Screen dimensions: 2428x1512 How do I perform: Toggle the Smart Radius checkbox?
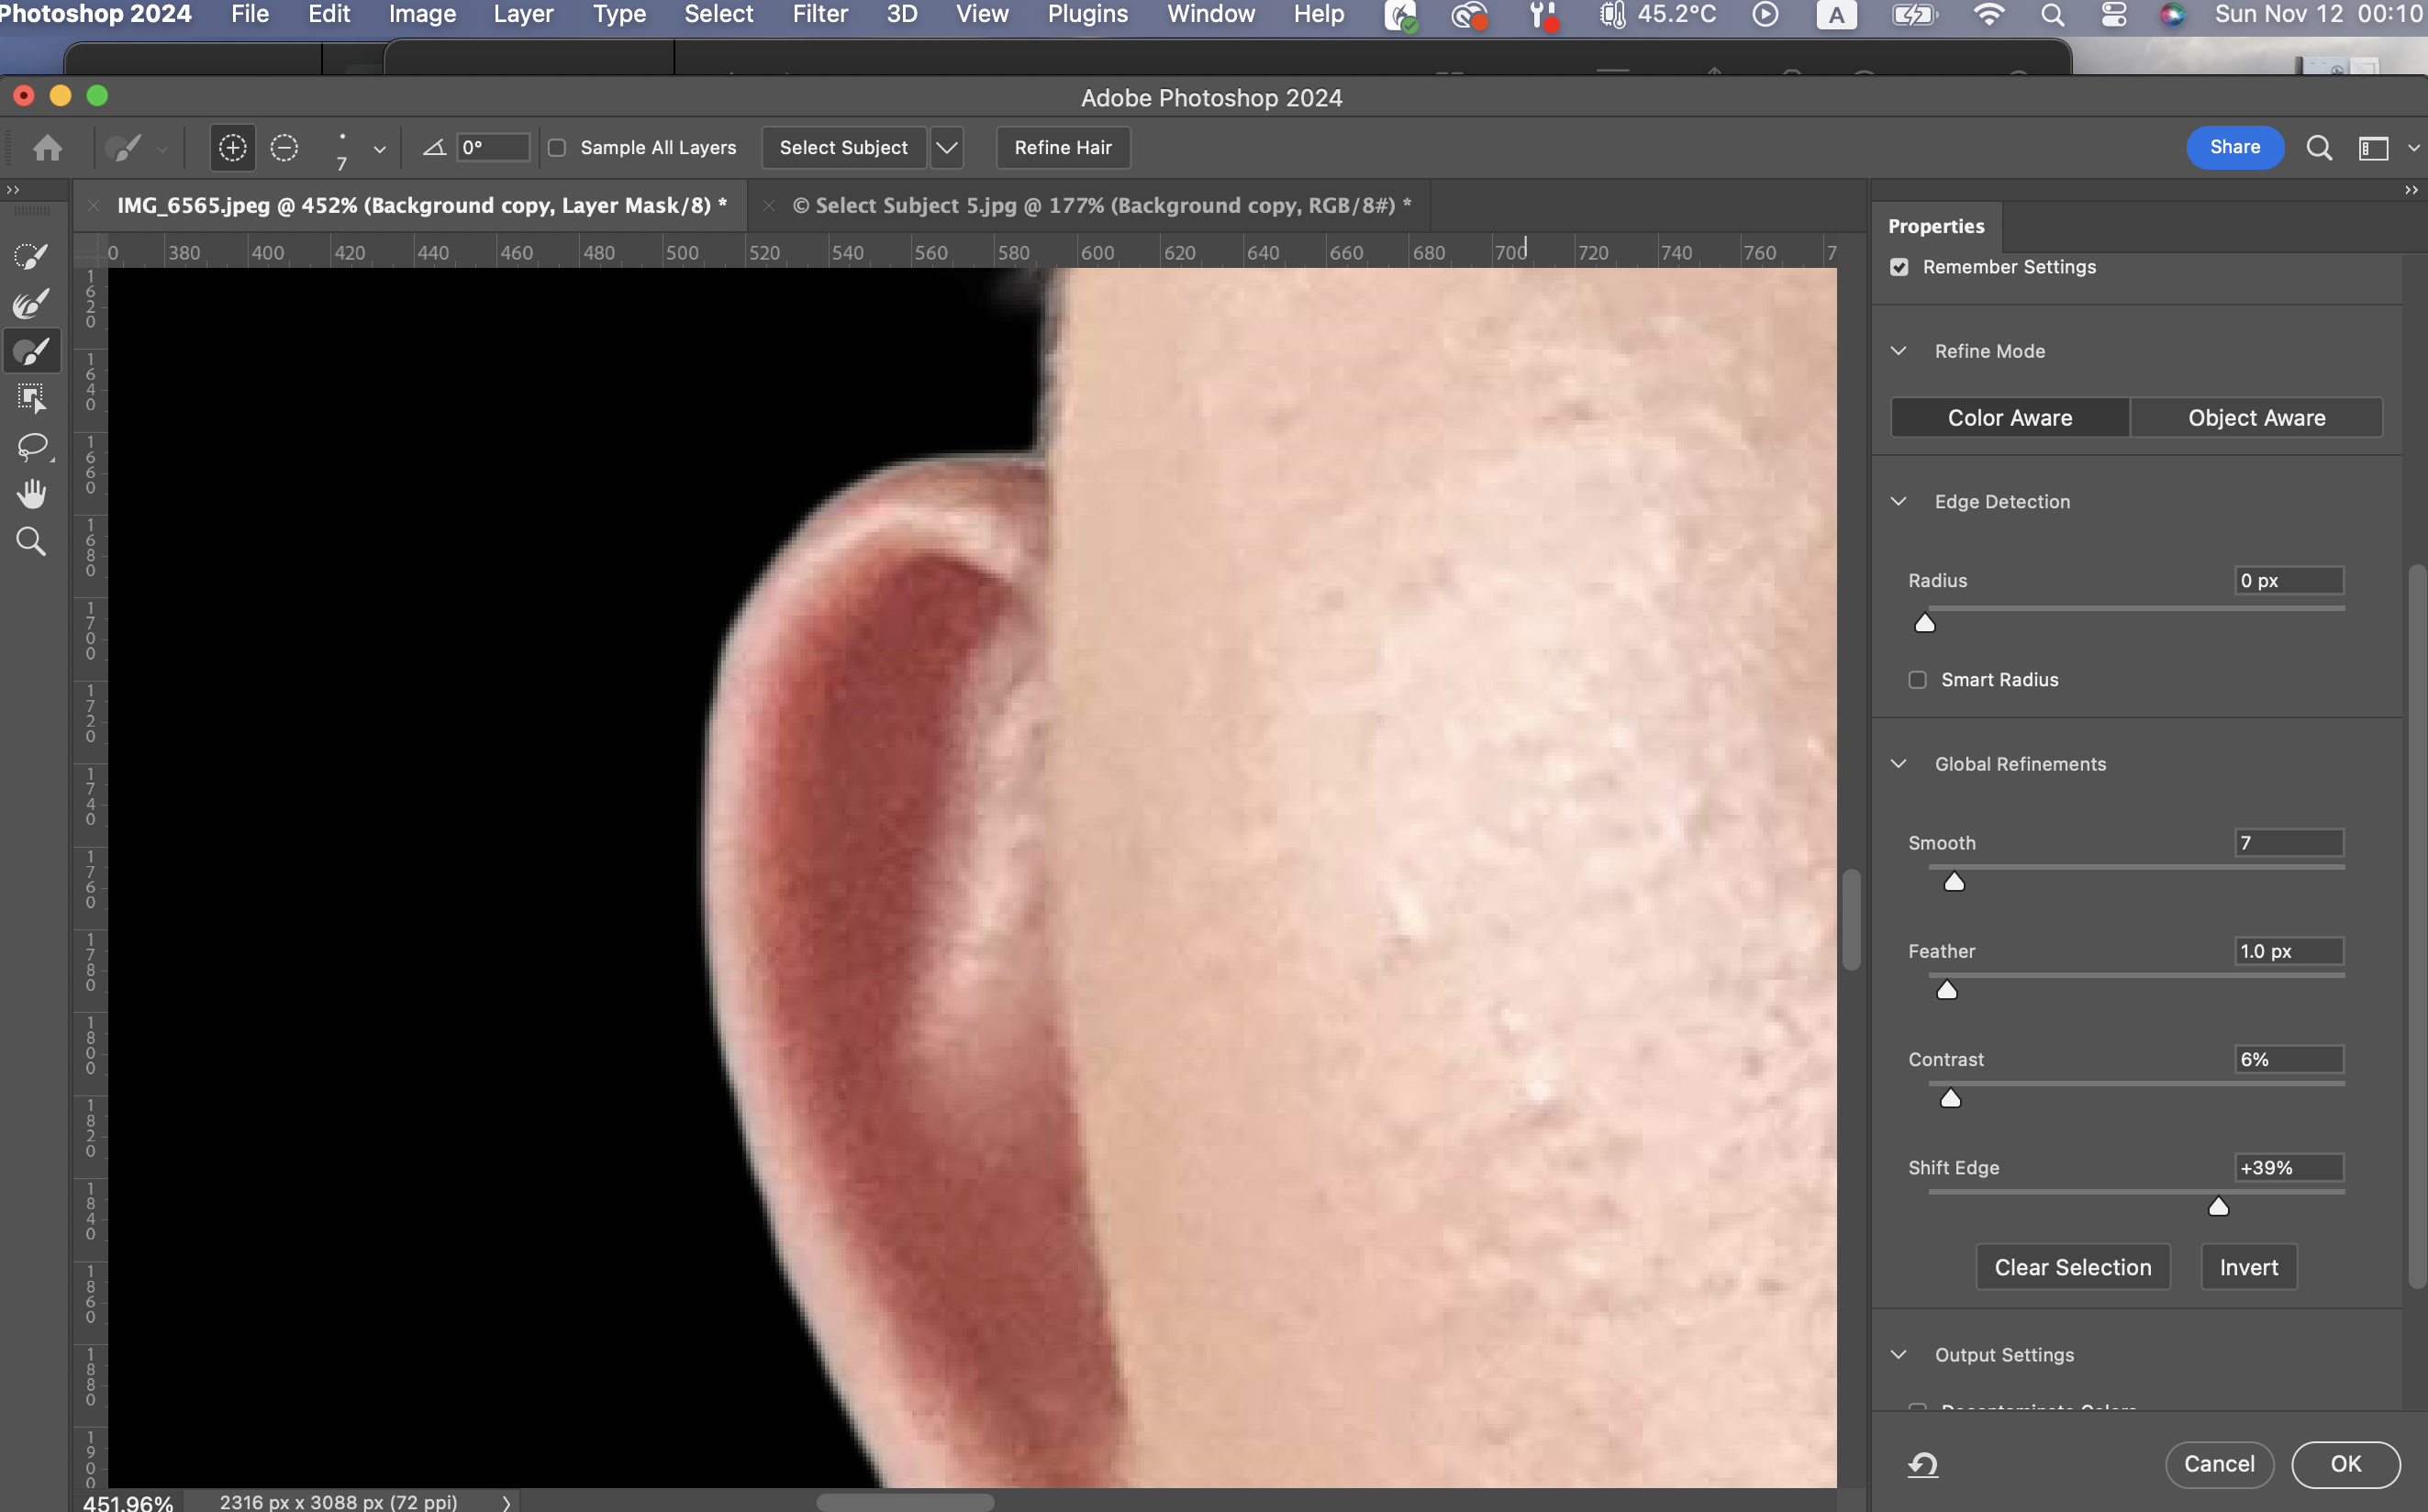[x=1917, y=680]
